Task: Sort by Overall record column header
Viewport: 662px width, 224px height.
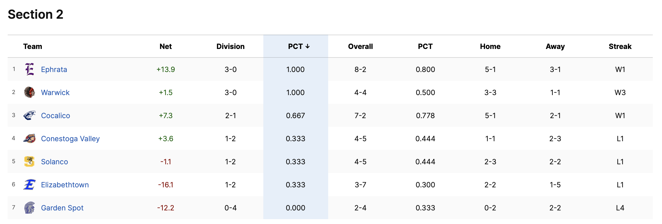Action: pos(360,46)
